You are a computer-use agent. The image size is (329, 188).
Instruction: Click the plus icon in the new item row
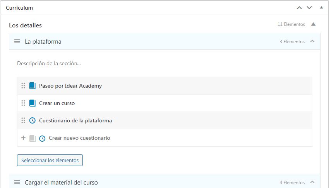click(x=23, y=138)
